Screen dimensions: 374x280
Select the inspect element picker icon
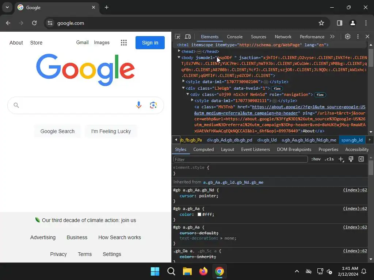point(178,37)
